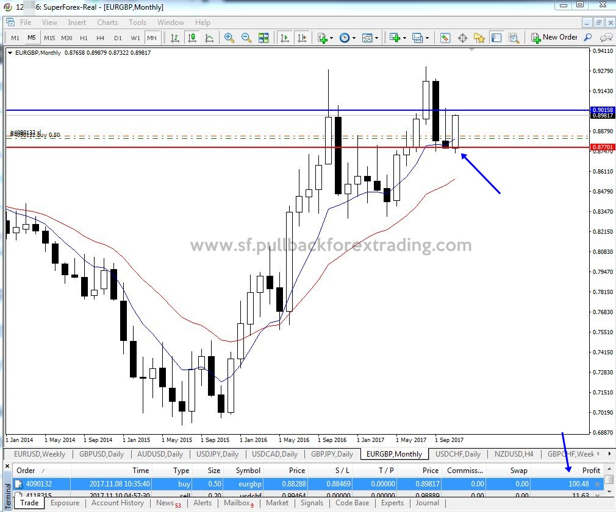Zoom in on the chart
The image size is (616, 512).
pyautogui.click(x=229, y=38)
